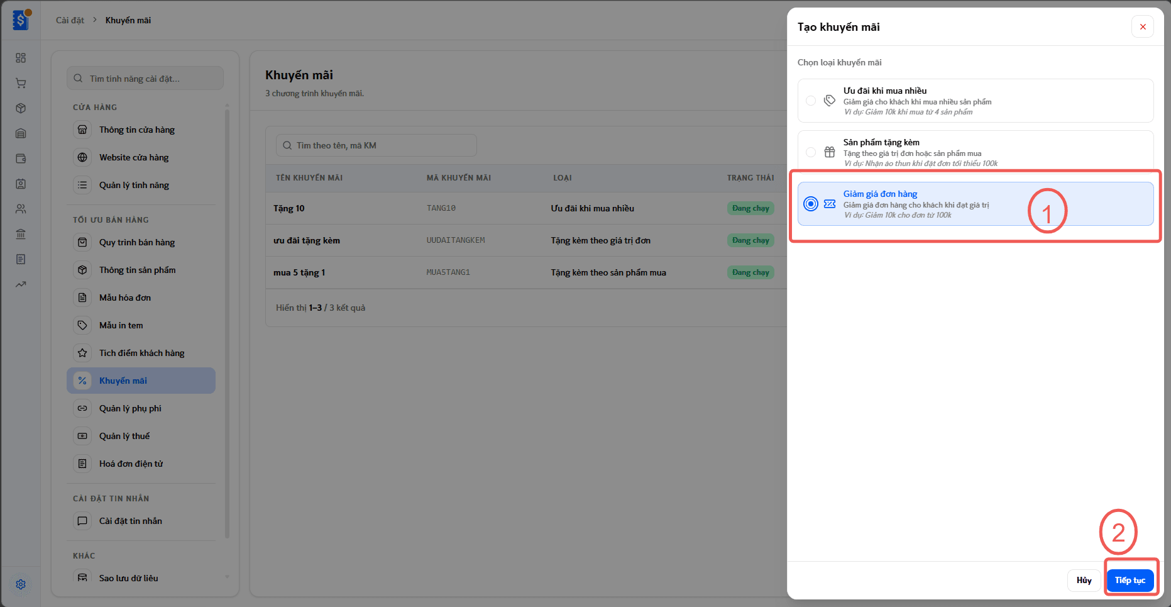Open the settings gear icon in left rail
This screenshot has height=607, width=1171.
21,584
